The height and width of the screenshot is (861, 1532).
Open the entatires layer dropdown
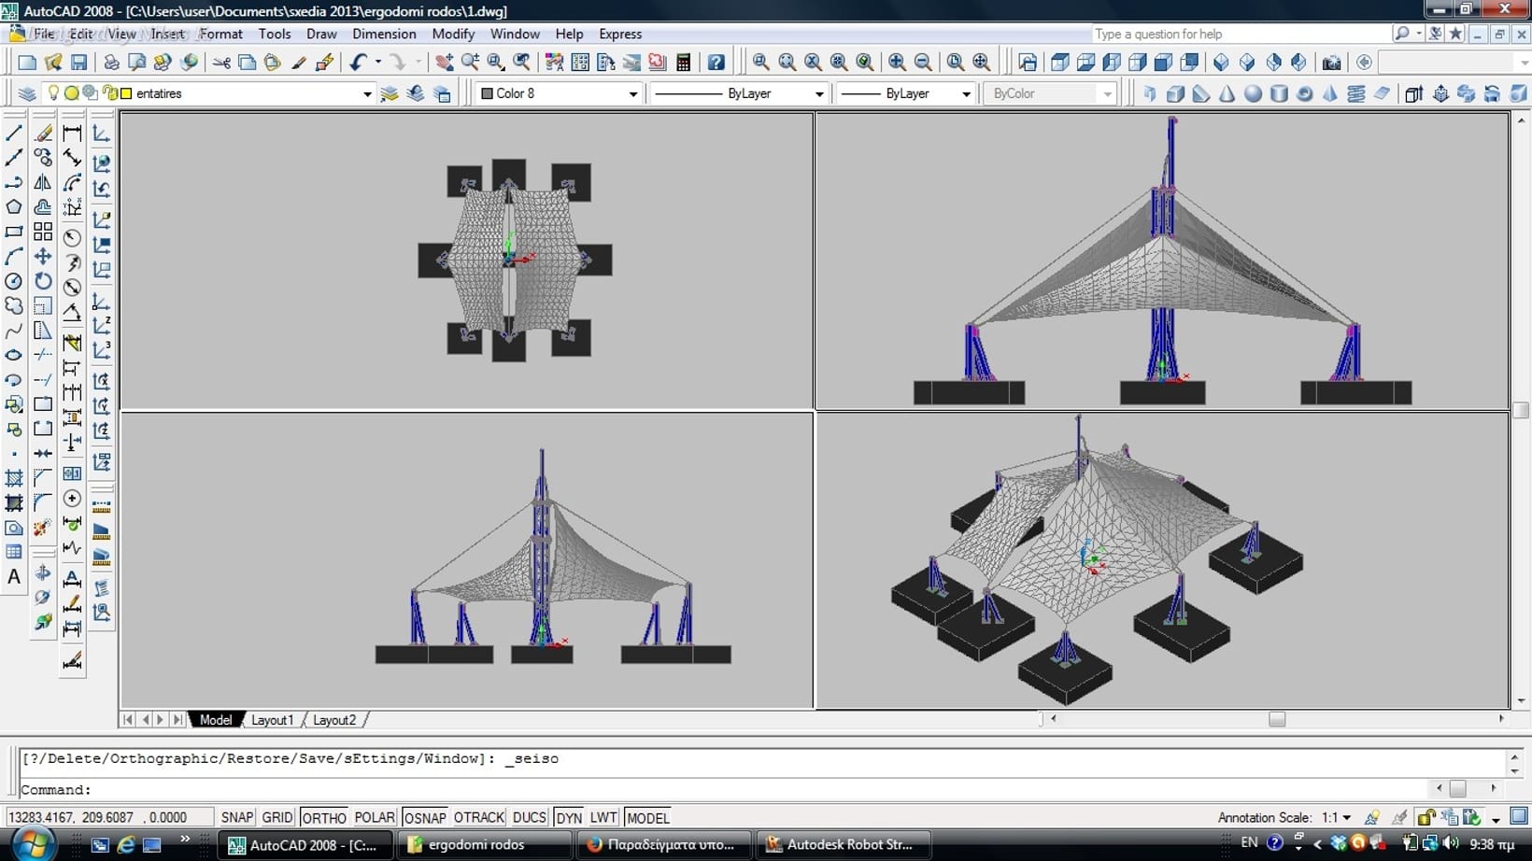coord(366,93)
